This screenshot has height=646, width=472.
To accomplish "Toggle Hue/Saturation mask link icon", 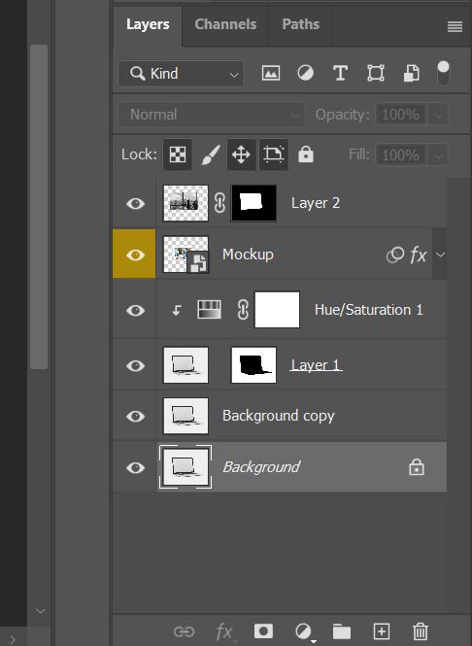I will click(x=243, y=310).
